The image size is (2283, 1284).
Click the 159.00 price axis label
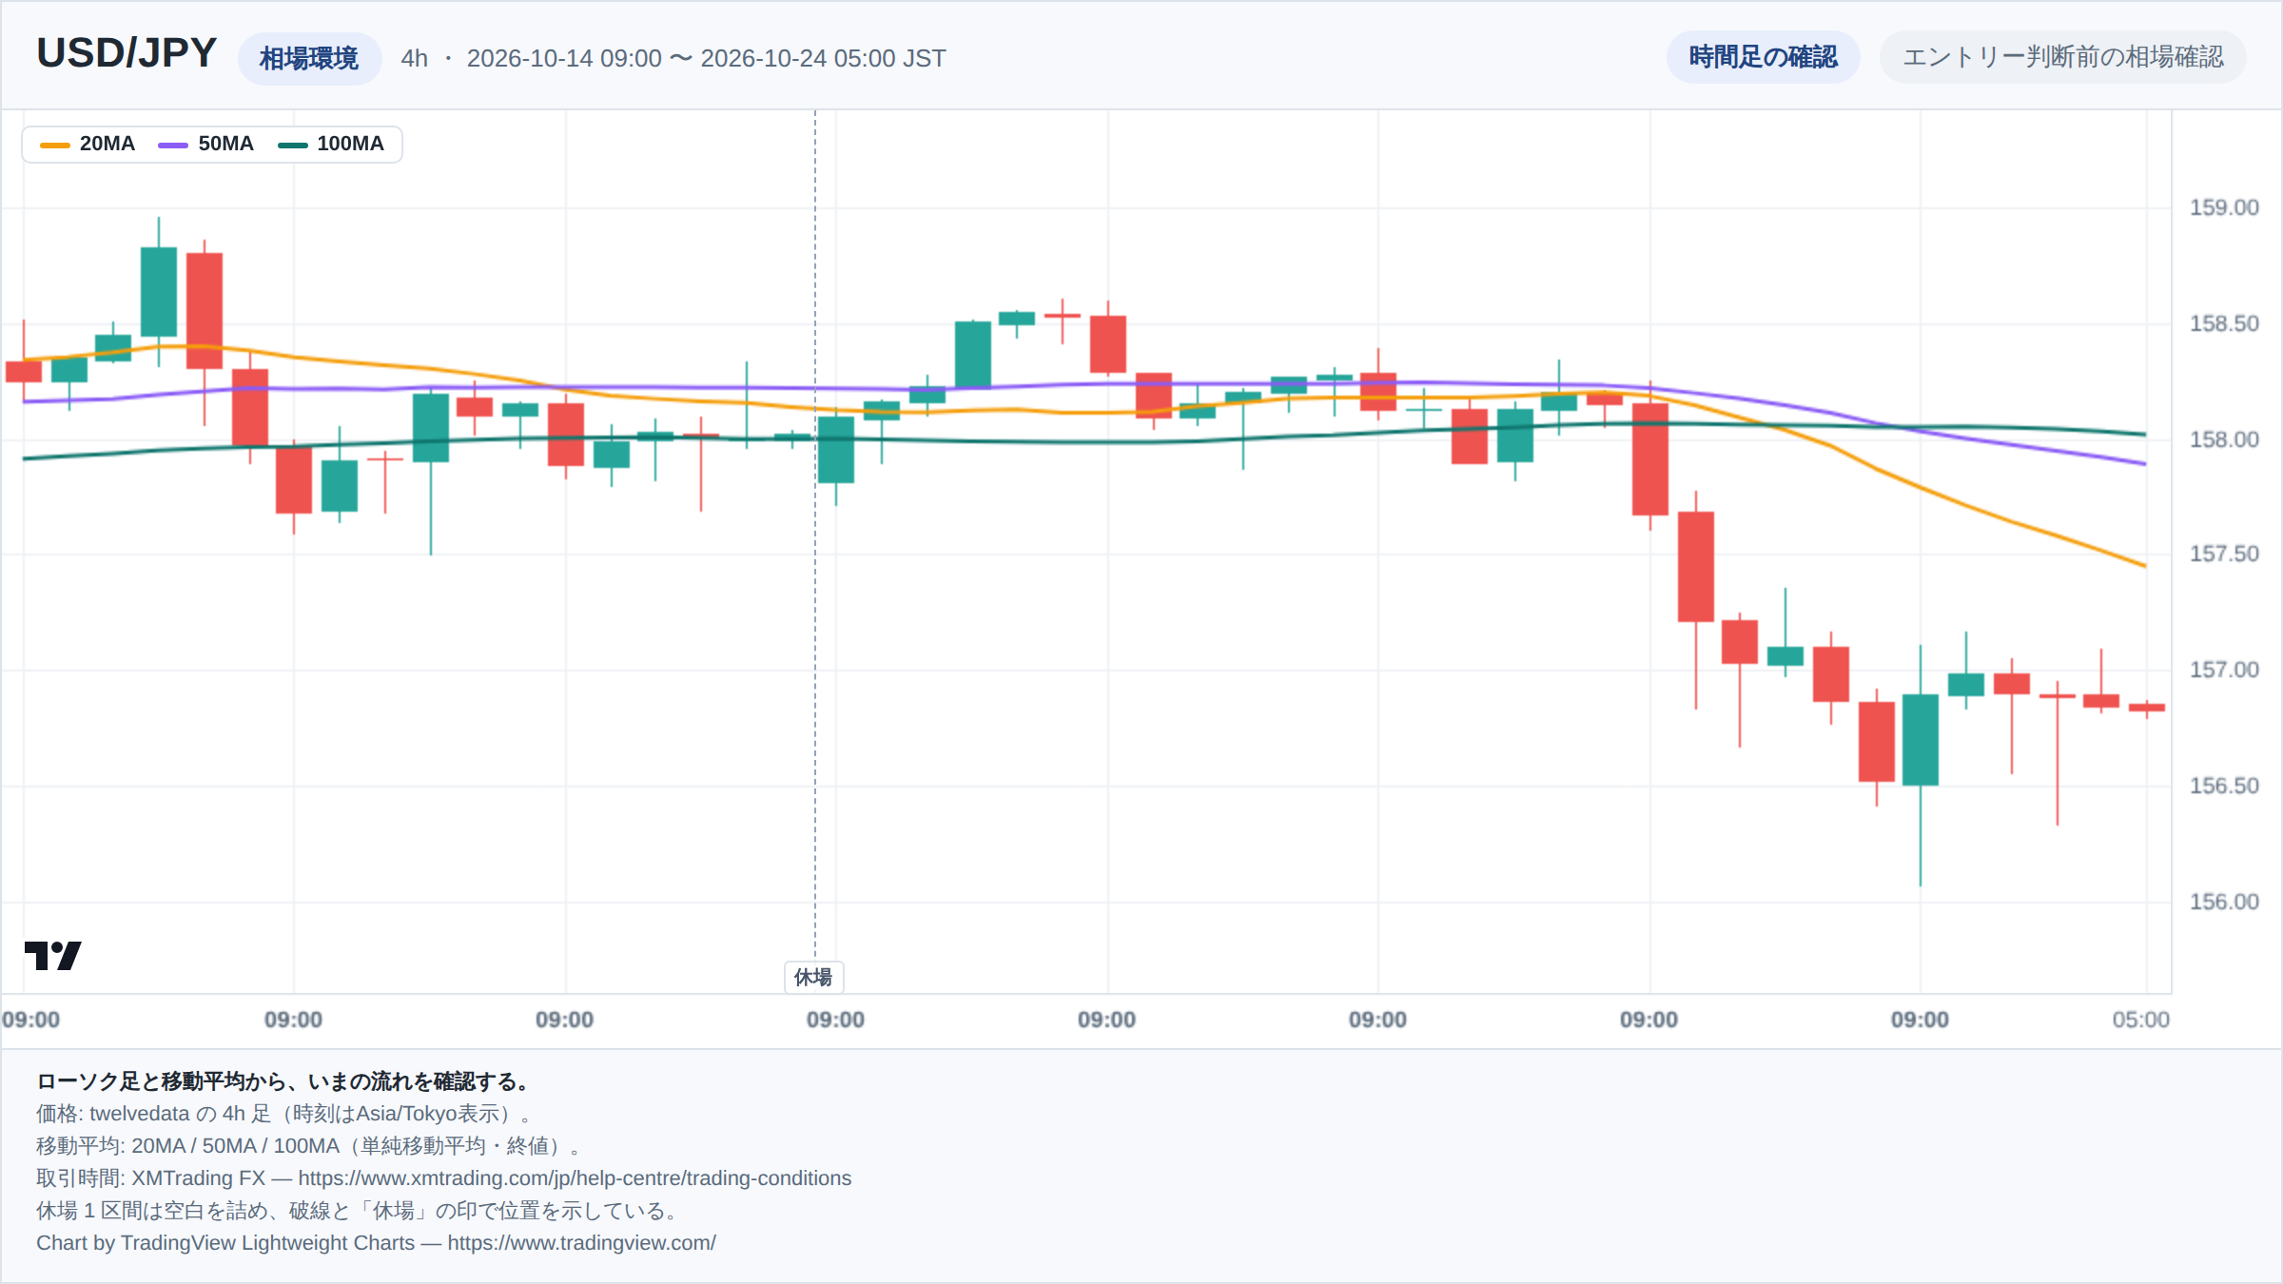[x=2224, y=207]
